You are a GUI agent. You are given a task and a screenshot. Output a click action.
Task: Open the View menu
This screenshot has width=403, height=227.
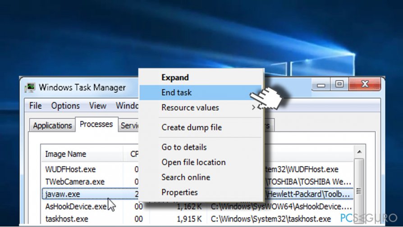pyautogui.click(x=98, y=105)
